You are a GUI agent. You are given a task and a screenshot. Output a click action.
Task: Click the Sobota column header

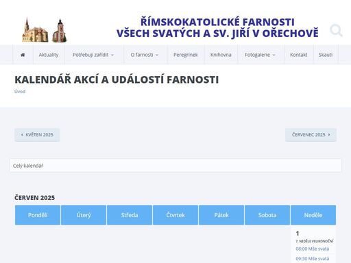click(x=267, y=215)
